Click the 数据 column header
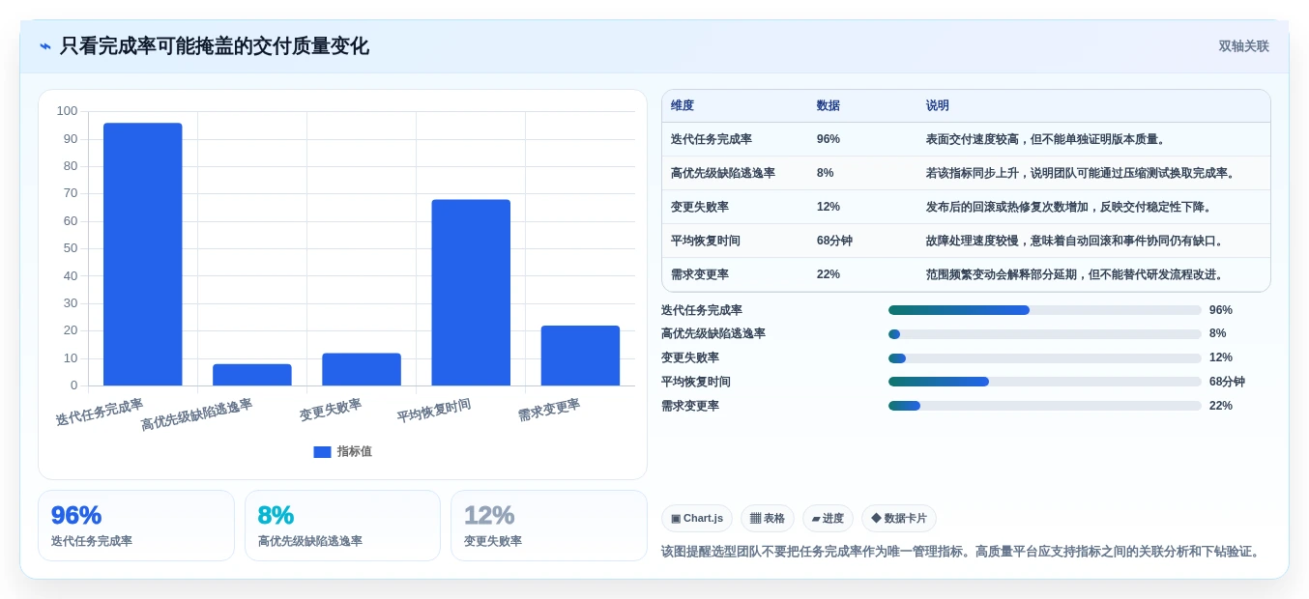 (x=829, y=105)
